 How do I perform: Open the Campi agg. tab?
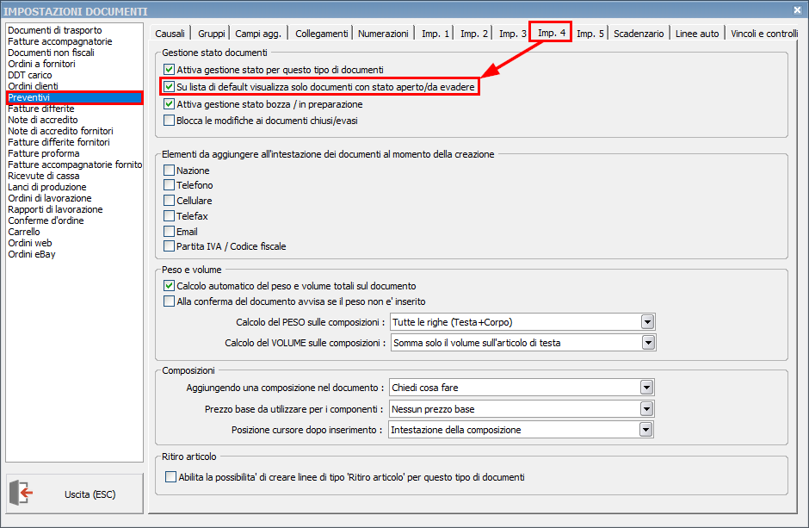[258, 34]
